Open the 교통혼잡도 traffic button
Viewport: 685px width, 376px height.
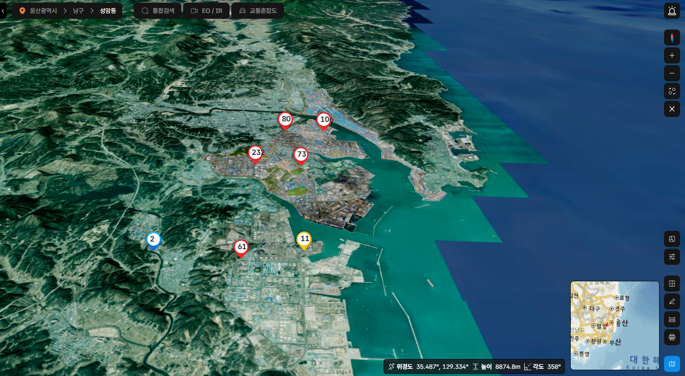258,11
